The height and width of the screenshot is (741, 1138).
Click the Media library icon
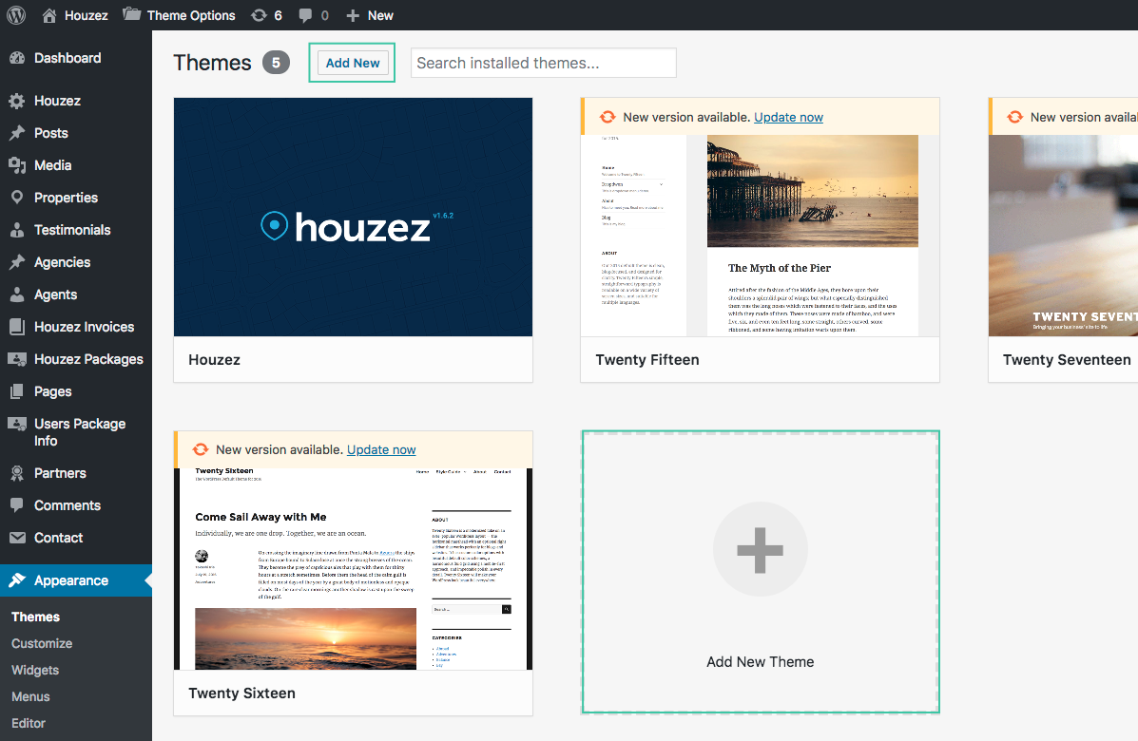pos(17,165)
